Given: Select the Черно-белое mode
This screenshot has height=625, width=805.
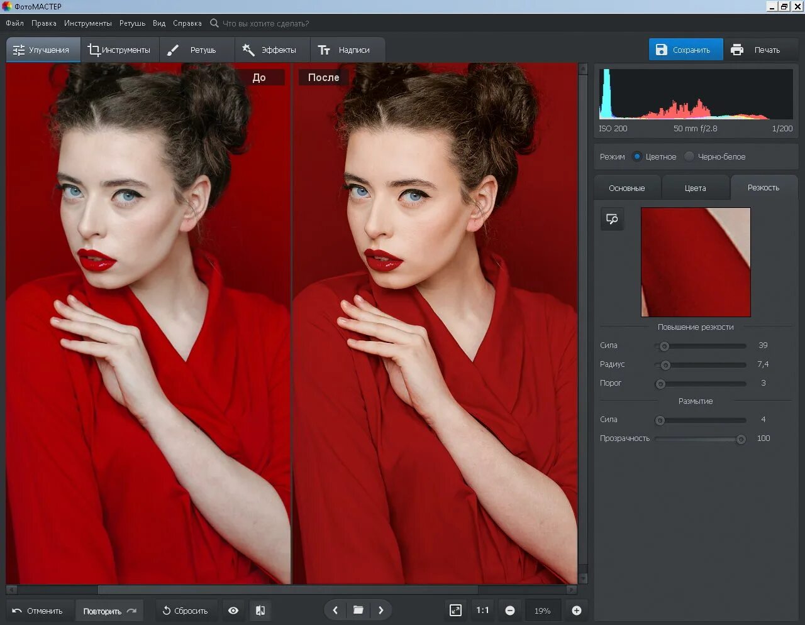Looking at the screenshot, I should 690,156.
